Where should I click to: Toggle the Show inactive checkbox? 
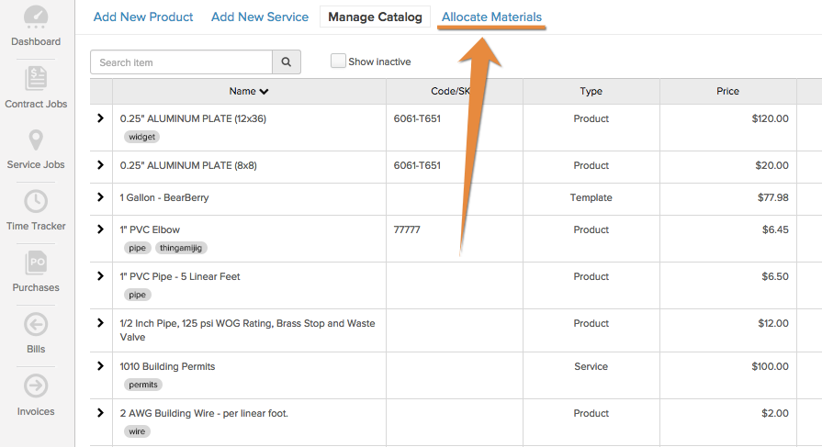tap(338, 61)
